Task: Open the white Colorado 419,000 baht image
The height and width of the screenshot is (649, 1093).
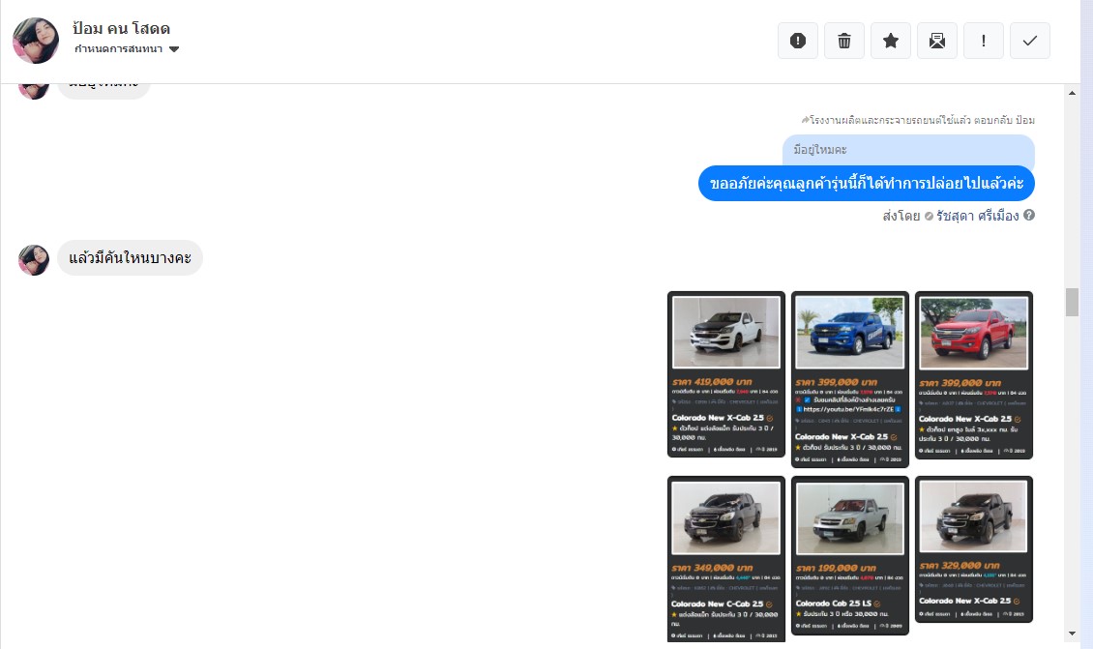Action: (726, 374)
